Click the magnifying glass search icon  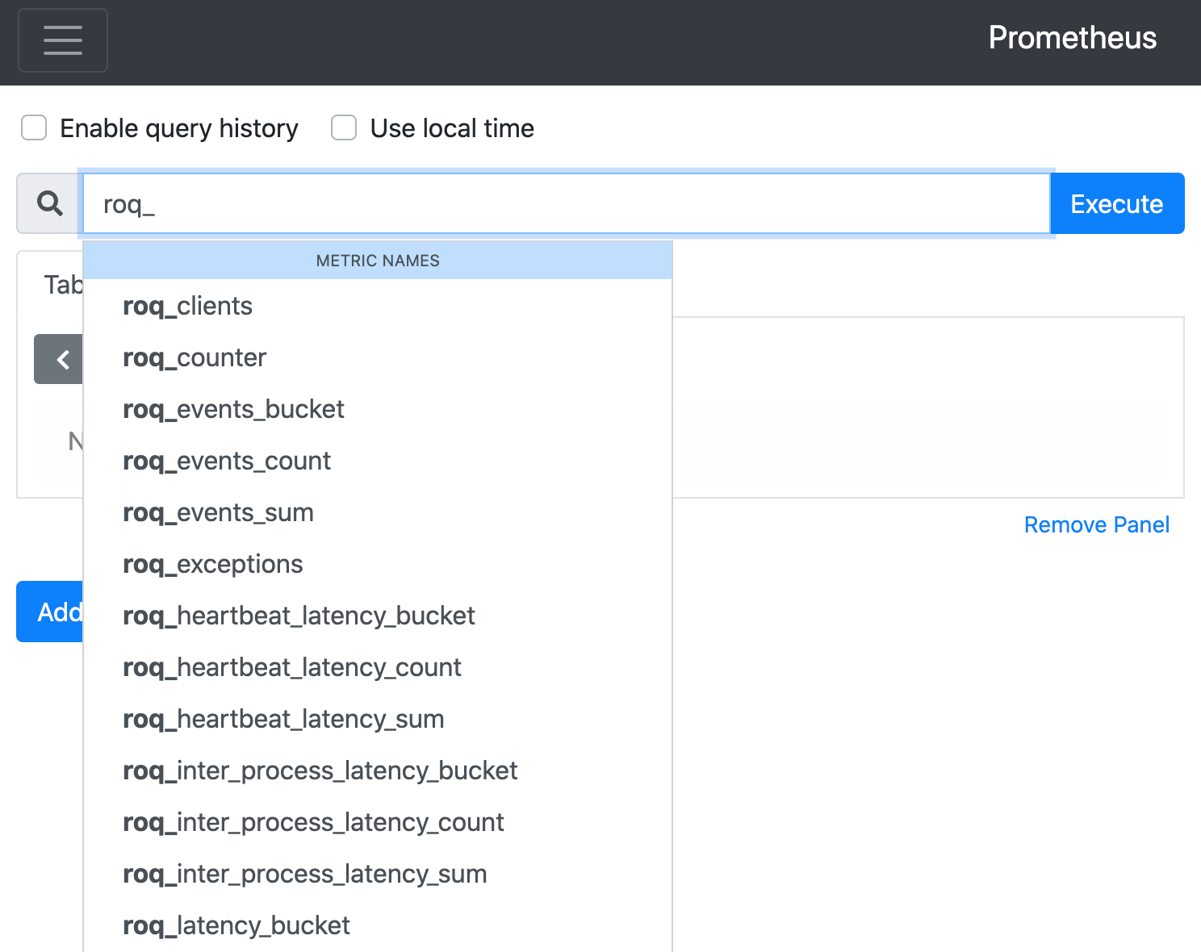[50, 203]
